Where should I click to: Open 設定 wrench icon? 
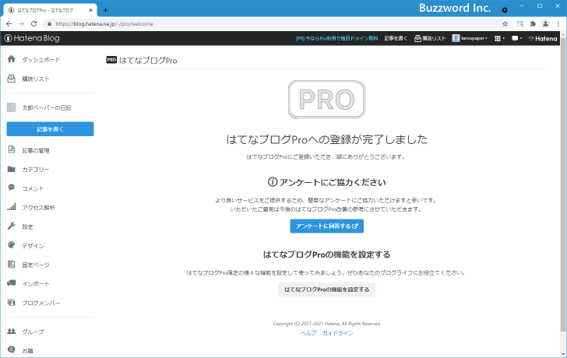pos(11,226)
